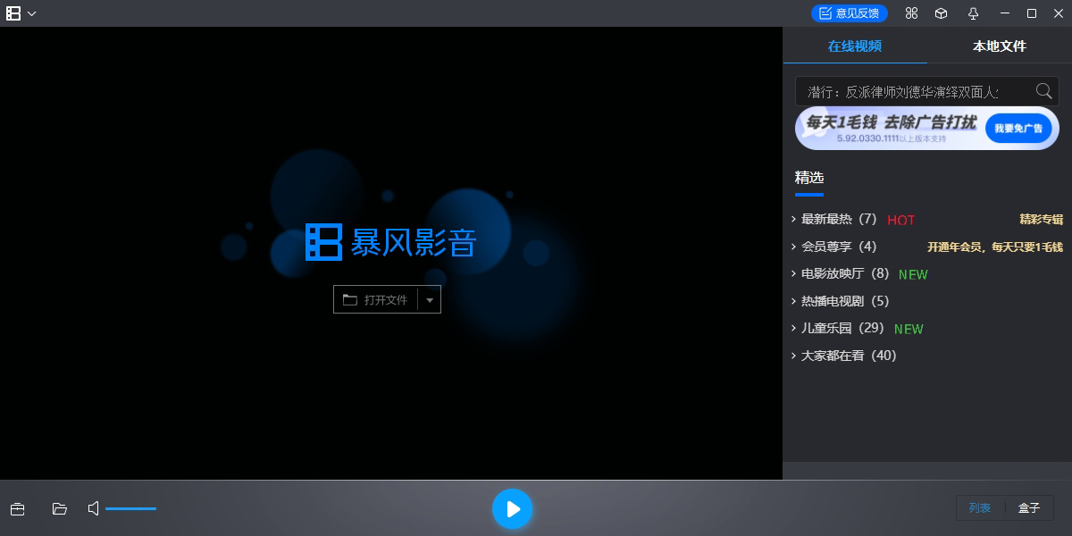Viewport: 1072px width, 536px height.
Task: Click the 我要免广告 button
Action: [x=1018, y=129]
